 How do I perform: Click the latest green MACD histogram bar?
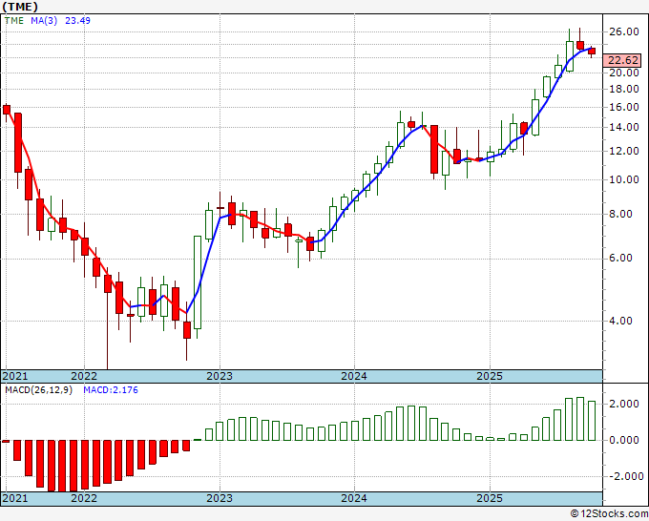tap(592, 421)
